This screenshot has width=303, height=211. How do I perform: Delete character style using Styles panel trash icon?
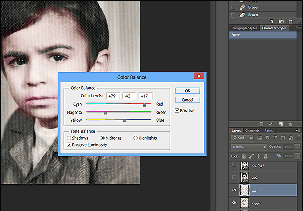pyautogui.click(x=290, y=124)
